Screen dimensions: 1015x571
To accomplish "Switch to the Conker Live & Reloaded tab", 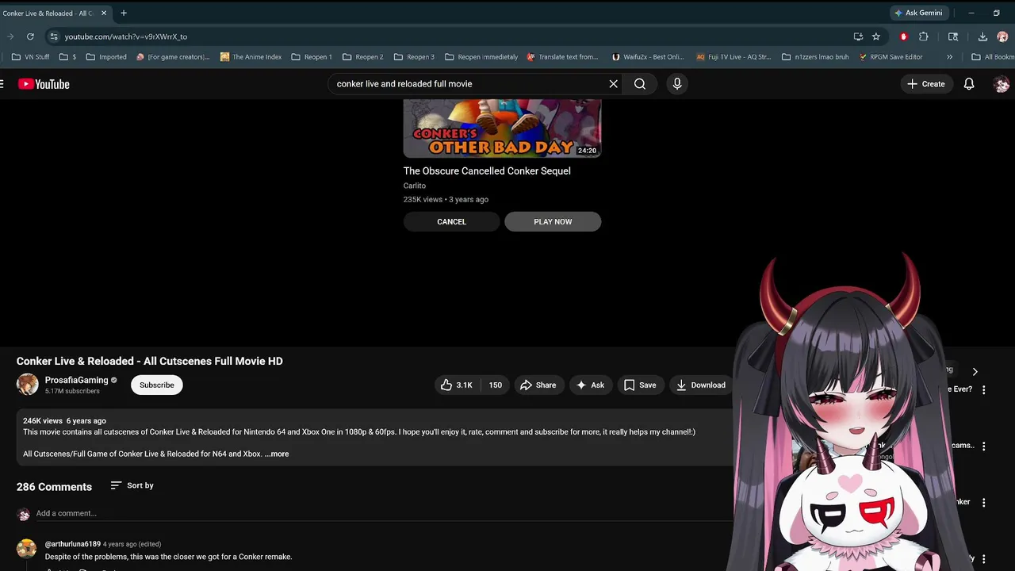I will pyautogui.click(x=49, y=13).
